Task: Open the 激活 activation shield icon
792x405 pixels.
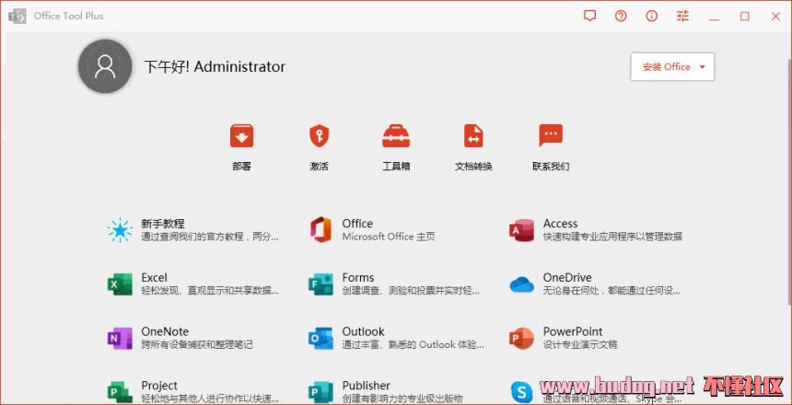Action: point(320,136)
